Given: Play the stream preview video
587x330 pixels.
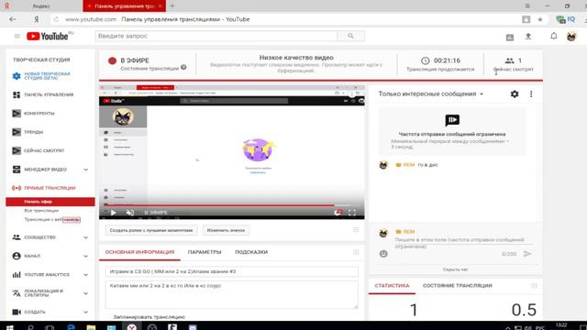Looking at the screenshot, I should click(114, 213).
